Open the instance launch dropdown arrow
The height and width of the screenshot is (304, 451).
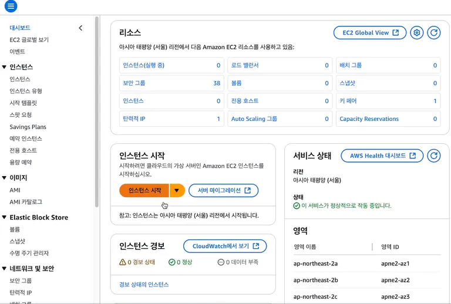[177, 190]
